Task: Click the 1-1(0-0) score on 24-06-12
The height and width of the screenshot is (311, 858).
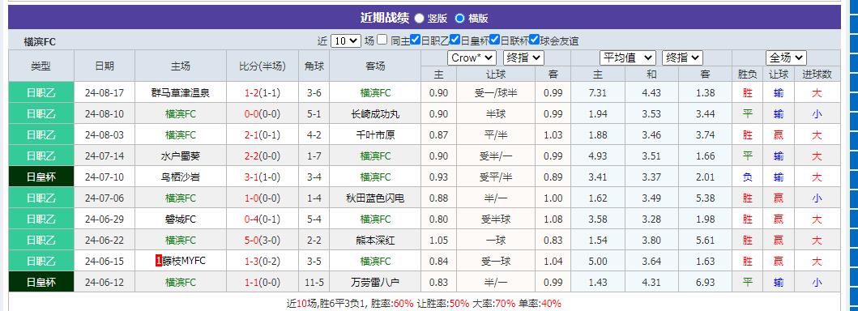Action: (263, 283)
